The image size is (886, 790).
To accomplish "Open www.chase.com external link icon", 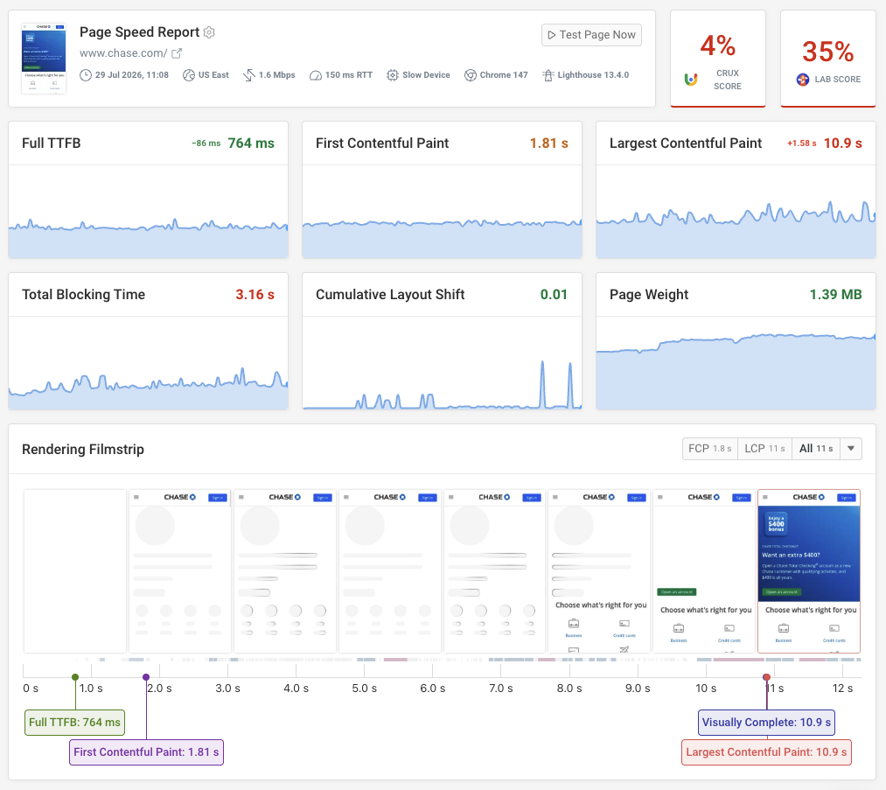I will [177, 53].
